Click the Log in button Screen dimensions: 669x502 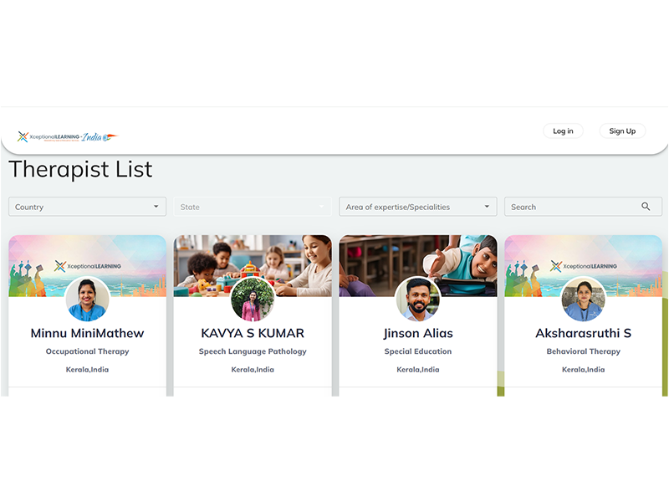tap(563, 131)
